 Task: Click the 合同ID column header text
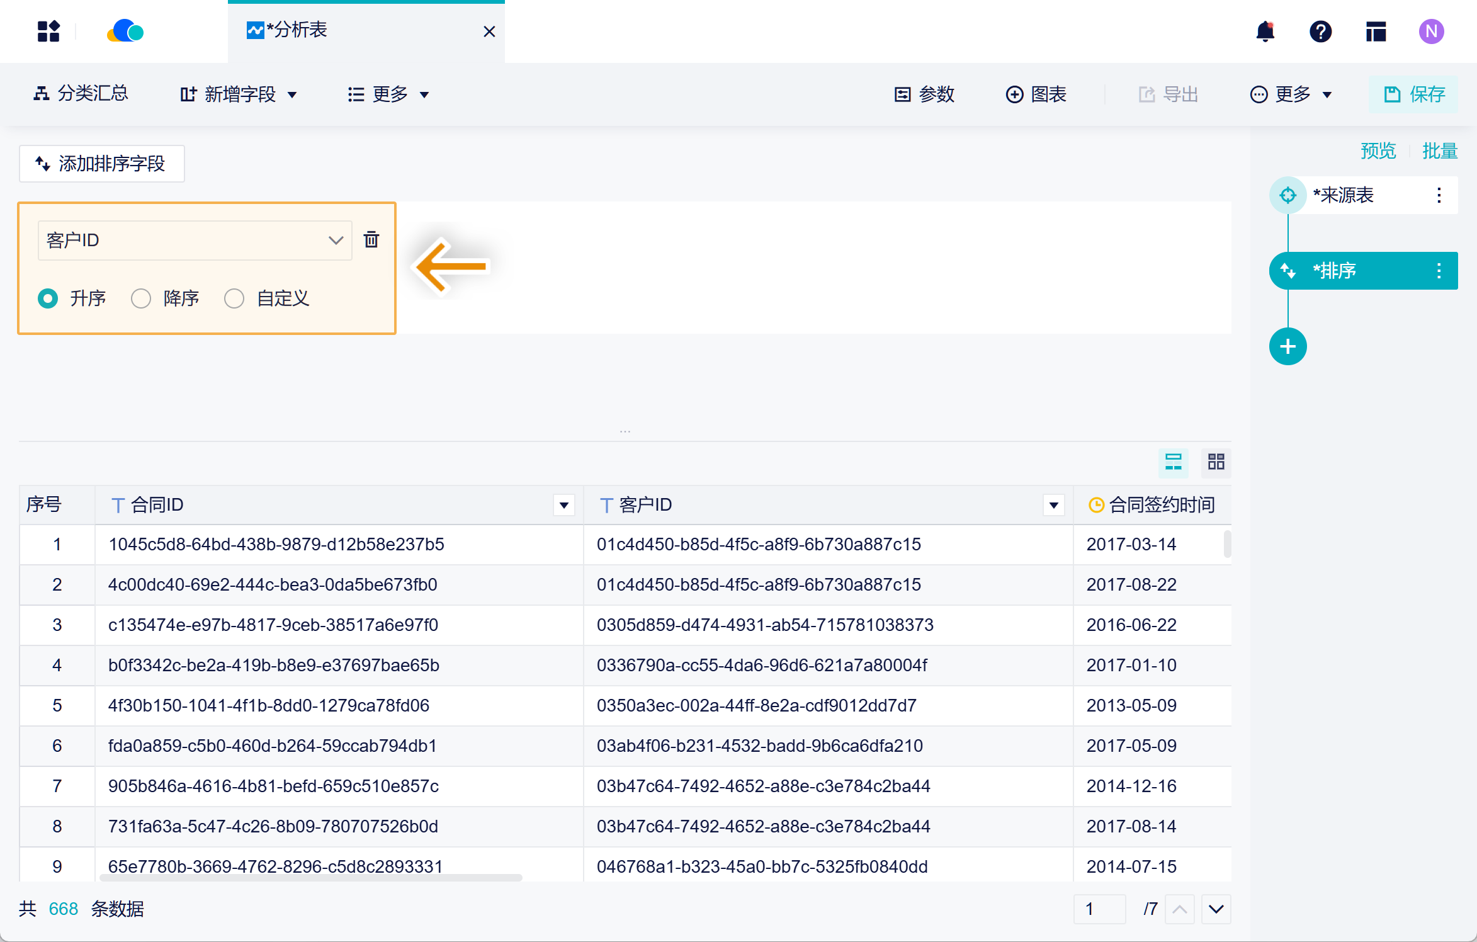(157, 505)
